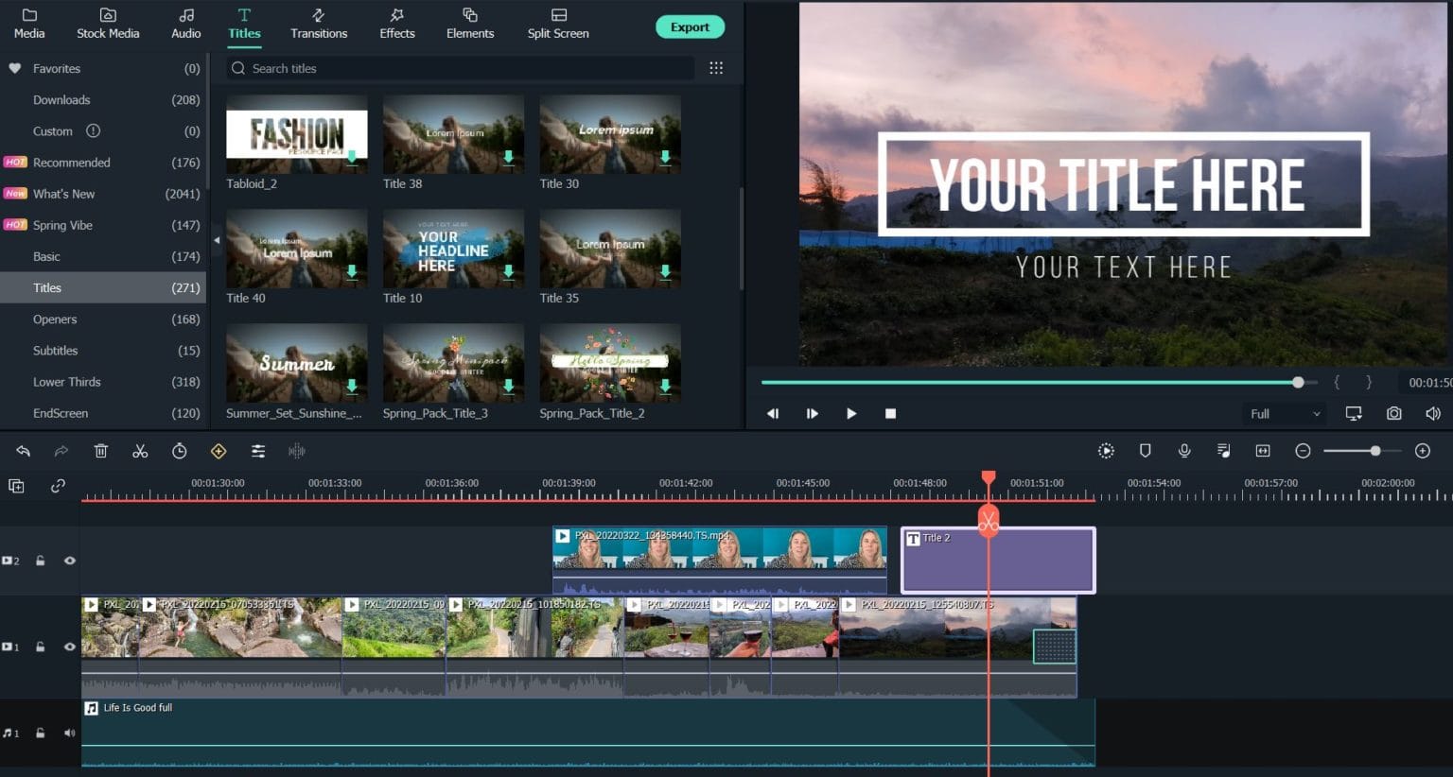Zoom timeline to fit using the fit icon
This screenshot has height=777, width=1453.
1263,451
